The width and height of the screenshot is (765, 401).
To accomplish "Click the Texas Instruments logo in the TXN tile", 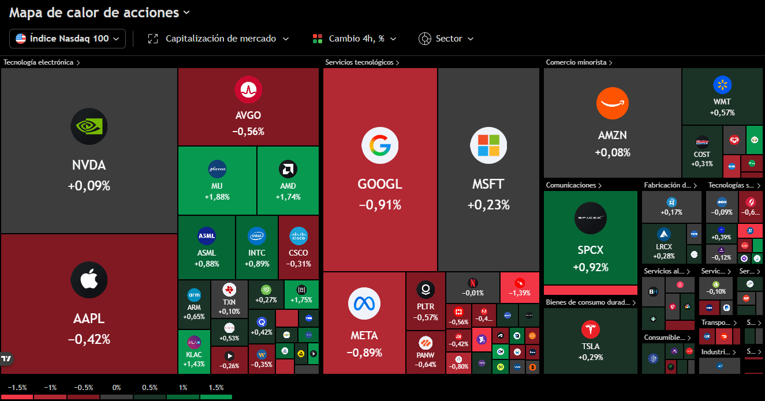I will pos(229,289).
